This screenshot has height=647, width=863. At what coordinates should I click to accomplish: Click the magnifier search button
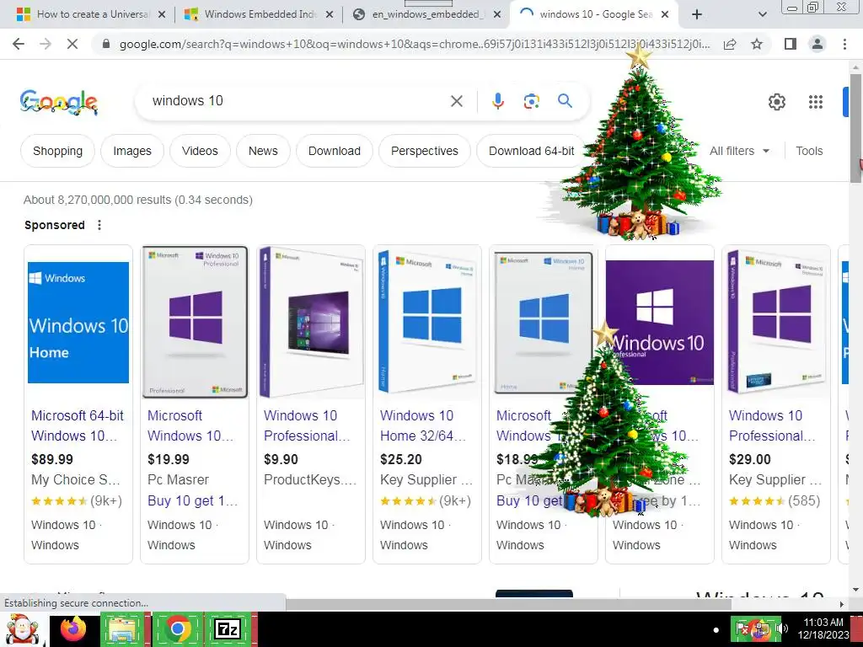[x=565, y=101]
